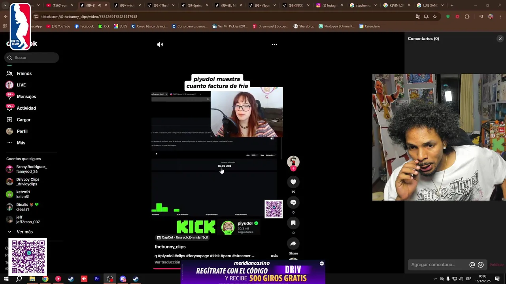
Task: Open the Más sidebar menu
Action: (16, 143)
